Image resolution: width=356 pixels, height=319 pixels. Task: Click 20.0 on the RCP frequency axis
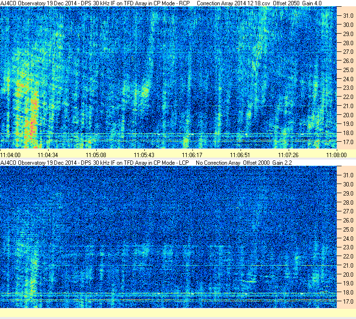[348, 115]
